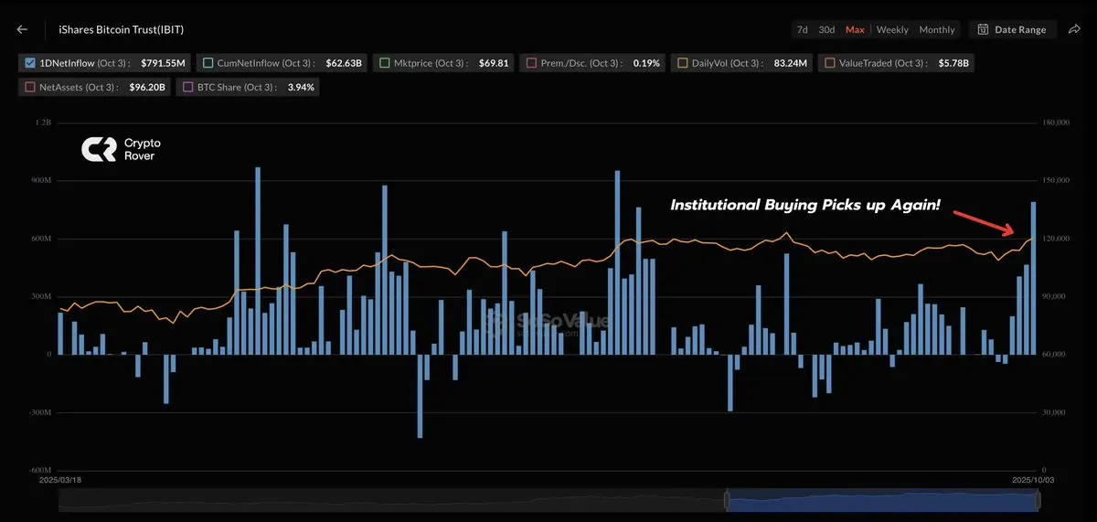Screen dimensions: 1097x522
Task: Click the highlighted range in timeline navigator
Action: [882, 500]
